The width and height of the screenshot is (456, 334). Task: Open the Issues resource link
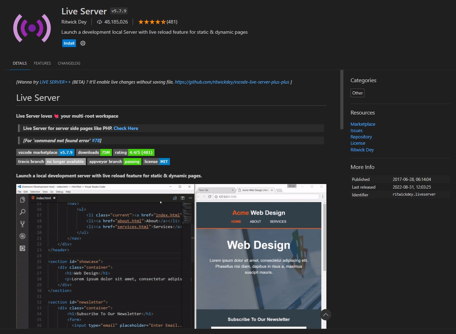coord(356,131)
